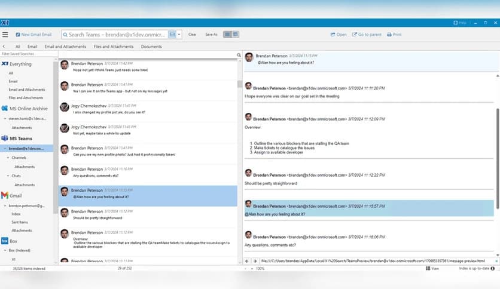The image size is (500, 289).
Task: Switch to the single-pane list layout
Action: click(x=227, y=35)
